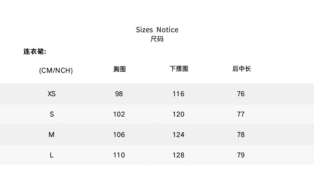Click the 下摆围 column header

click(x=179, y=69)
